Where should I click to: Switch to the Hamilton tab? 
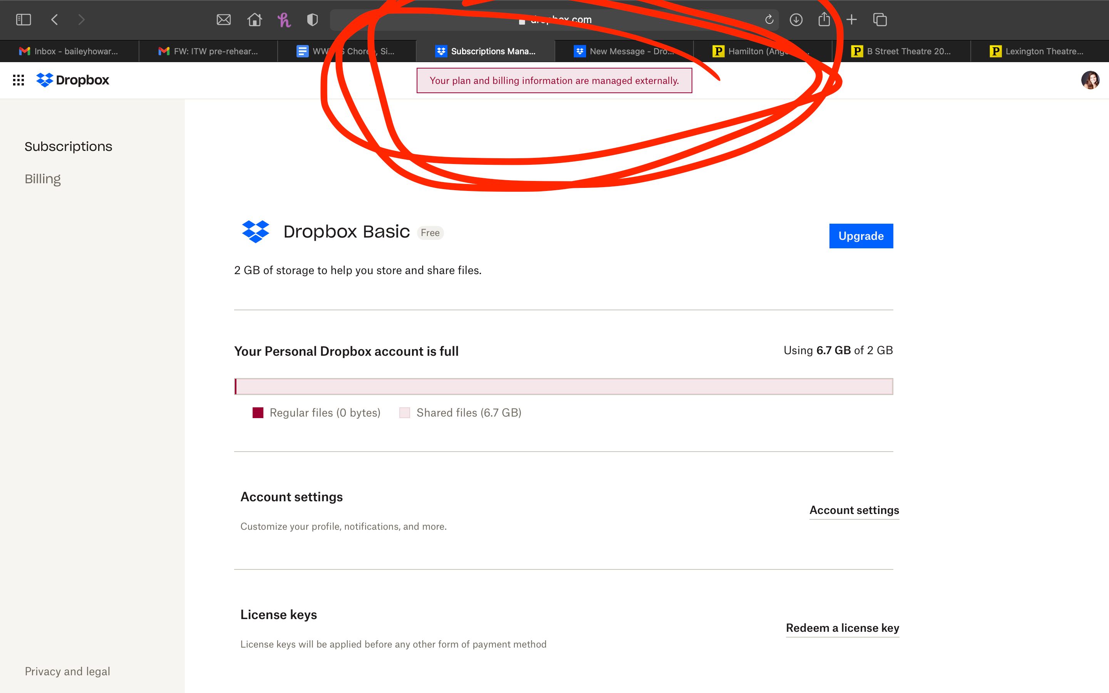pyautogui.click(x=762, y=51)
